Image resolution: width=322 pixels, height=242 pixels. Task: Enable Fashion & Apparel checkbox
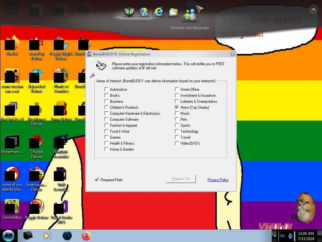click(x=106, y=125)
